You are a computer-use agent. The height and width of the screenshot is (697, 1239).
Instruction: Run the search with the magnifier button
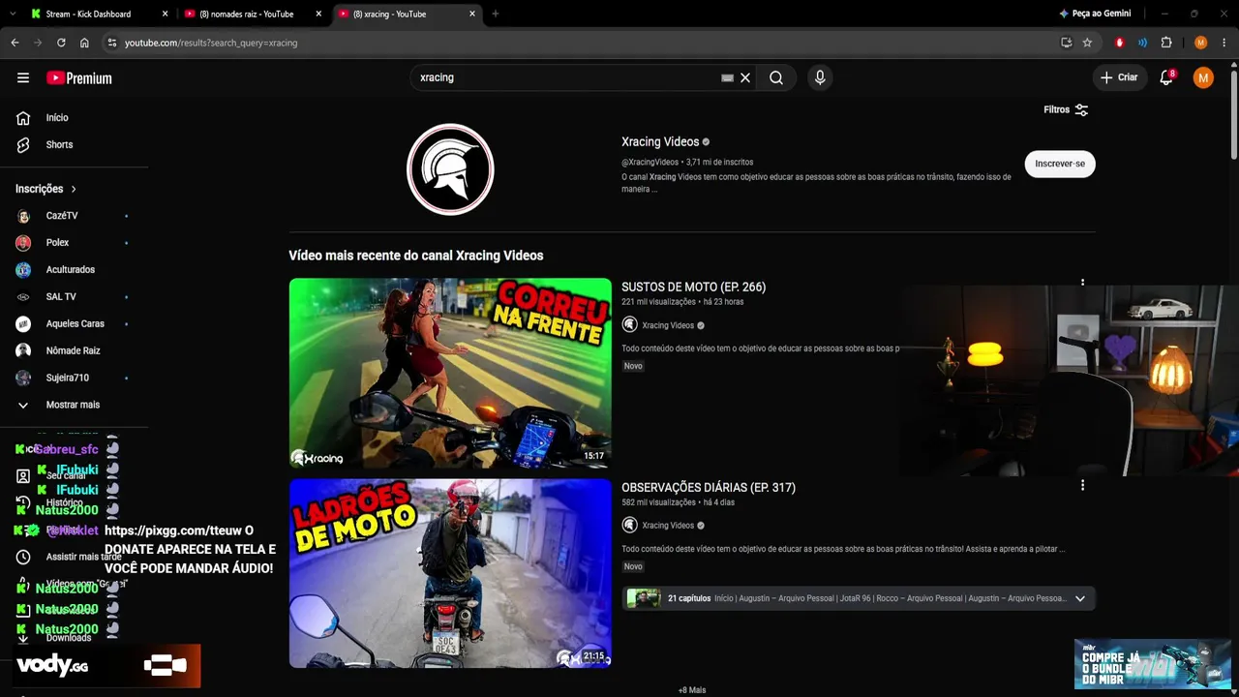[776, 77]
